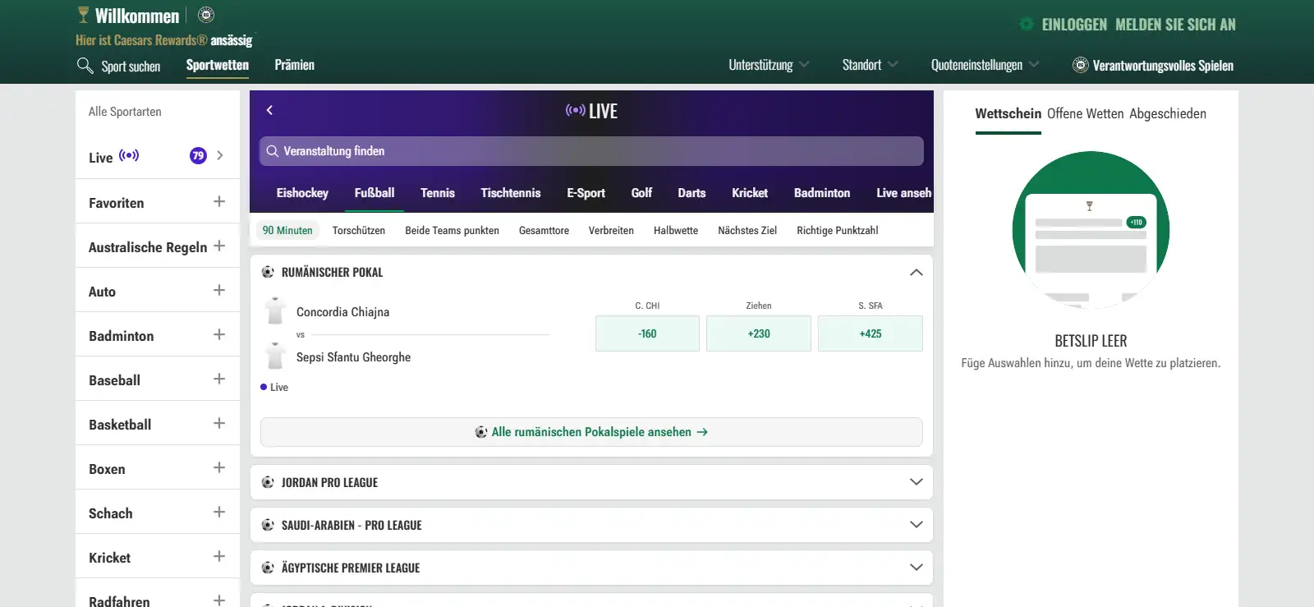Select the Torschützen market filter

[x=359, y=231]
